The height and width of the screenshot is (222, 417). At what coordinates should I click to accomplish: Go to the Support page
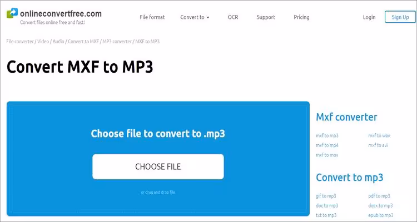coord(266,17)
